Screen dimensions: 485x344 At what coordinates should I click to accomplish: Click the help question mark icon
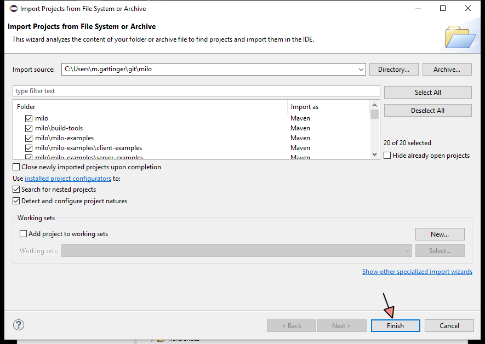click(x=19, y=325)
